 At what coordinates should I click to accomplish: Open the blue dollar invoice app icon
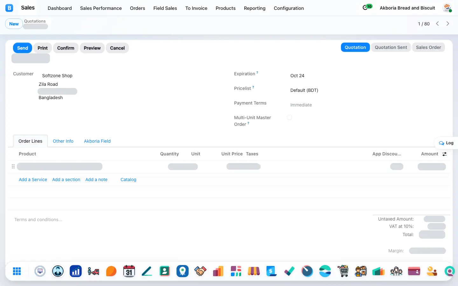(272, 271)
